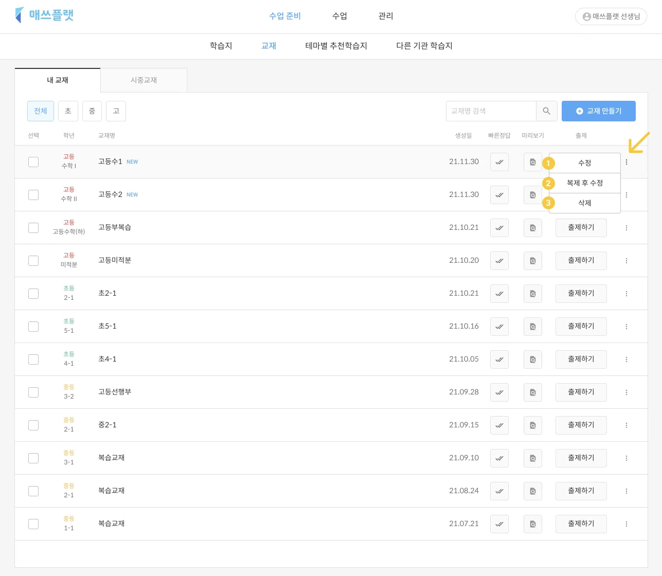Check the box beside 초5-1

click(33, 327)
